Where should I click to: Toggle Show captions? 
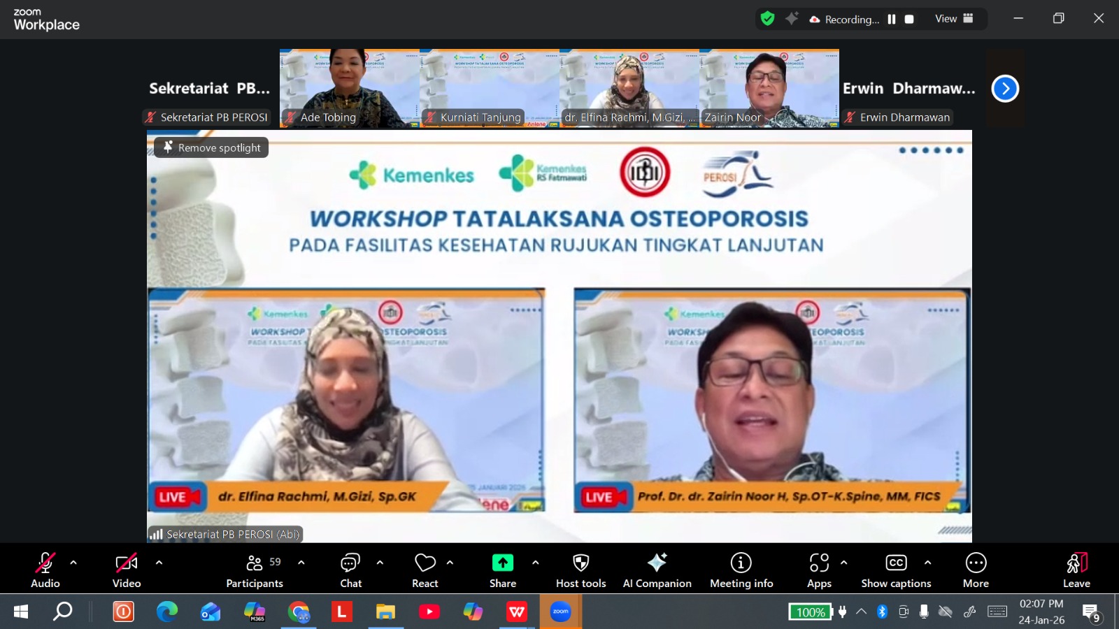click(896, 570)
